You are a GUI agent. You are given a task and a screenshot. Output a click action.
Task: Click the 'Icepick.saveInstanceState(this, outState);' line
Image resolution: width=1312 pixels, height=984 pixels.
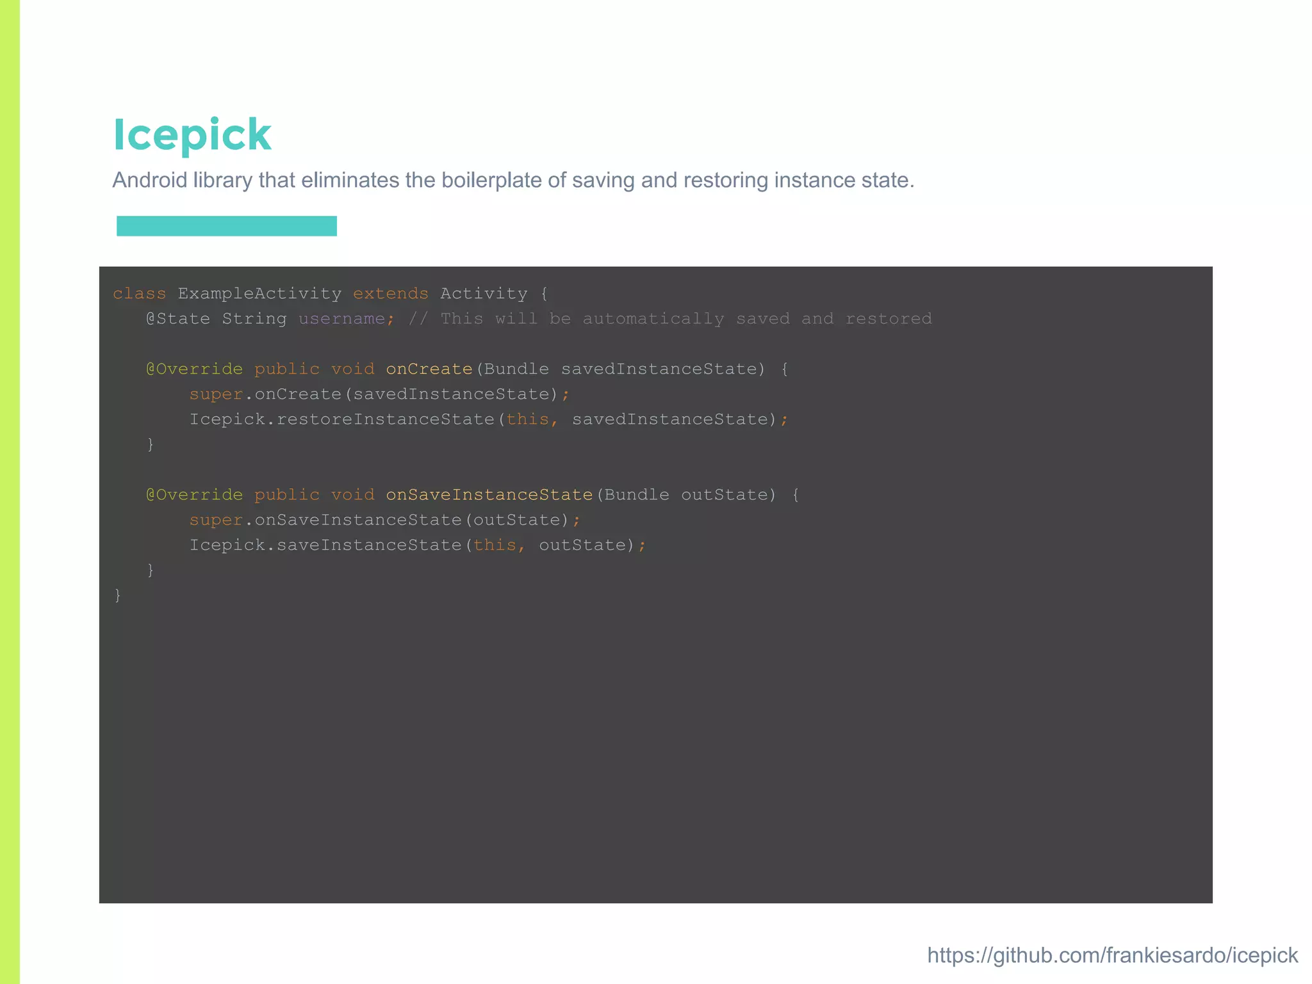click(418, 545)
